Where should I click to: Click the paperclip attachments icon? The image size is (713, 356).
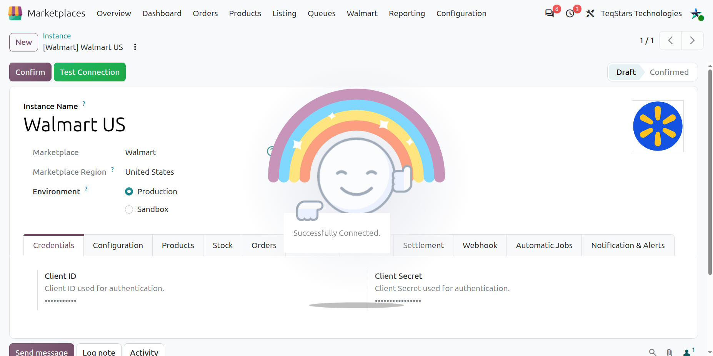coord(670,352)
